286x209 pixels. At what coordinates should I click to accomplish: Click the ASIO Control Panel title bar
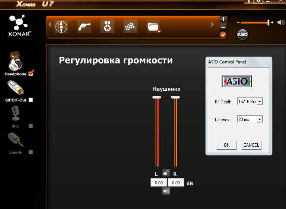coord(239,62)
